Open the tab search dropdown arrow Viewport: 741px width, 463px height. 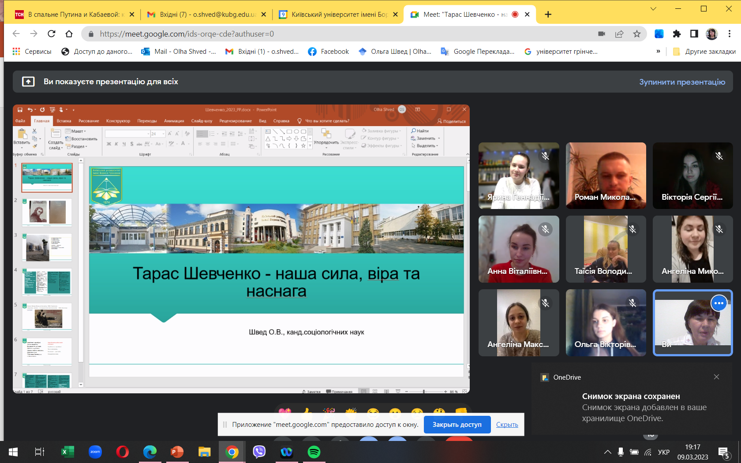pos(653,9)
